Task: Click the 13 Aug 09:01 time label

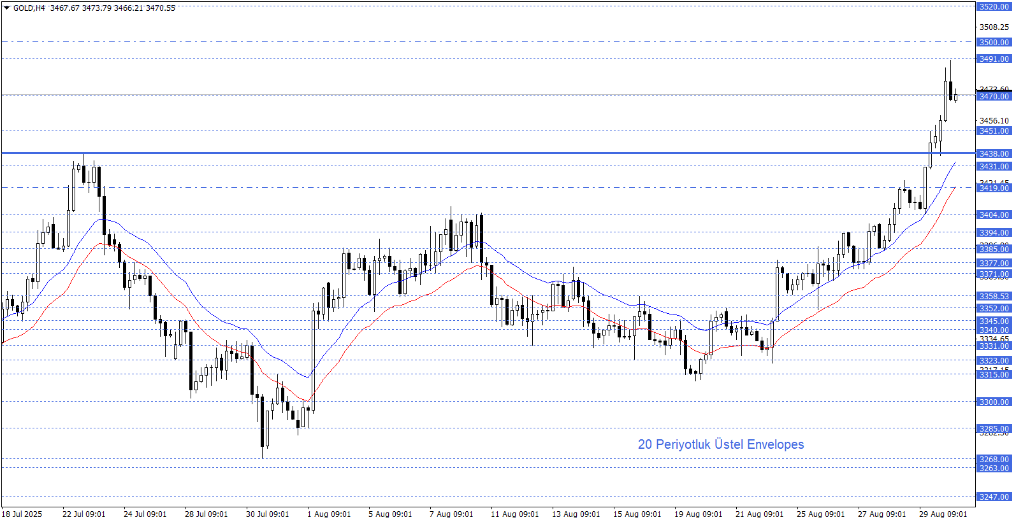Action: pos(576,514)
